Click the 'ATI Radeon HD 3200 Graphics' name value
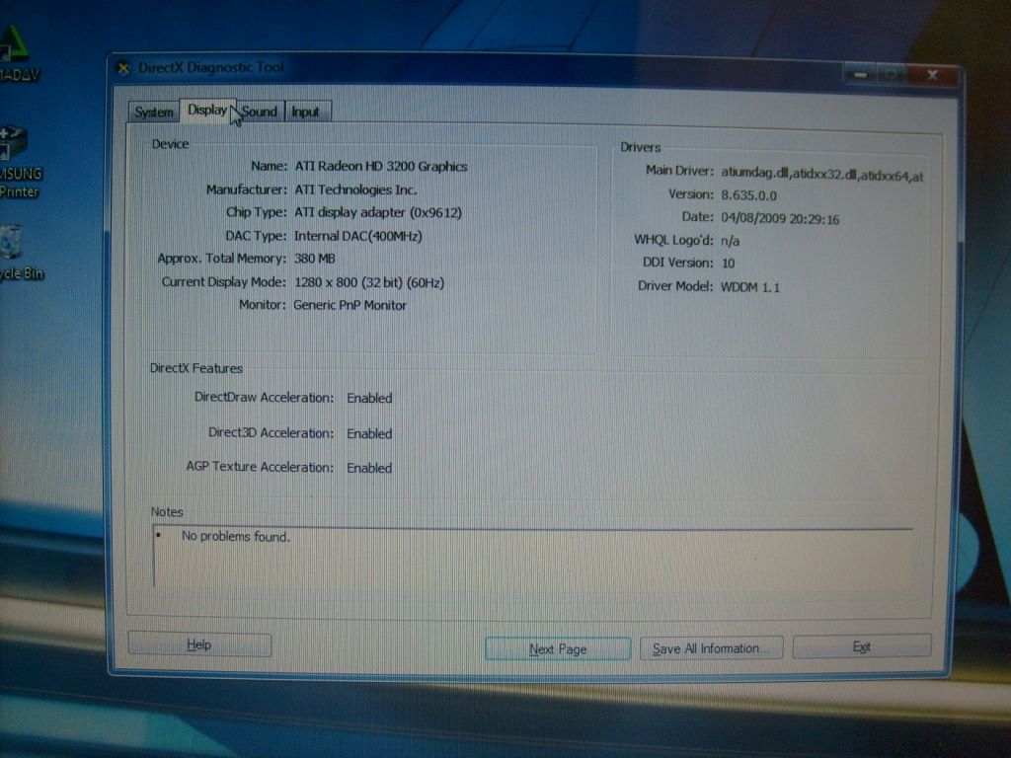 pyautogui.click(x=380, y=166)
